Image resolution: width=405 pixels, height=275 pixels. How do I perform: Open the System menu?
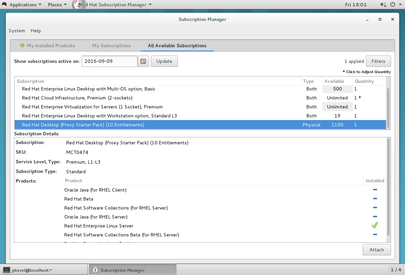click(17, 31)
